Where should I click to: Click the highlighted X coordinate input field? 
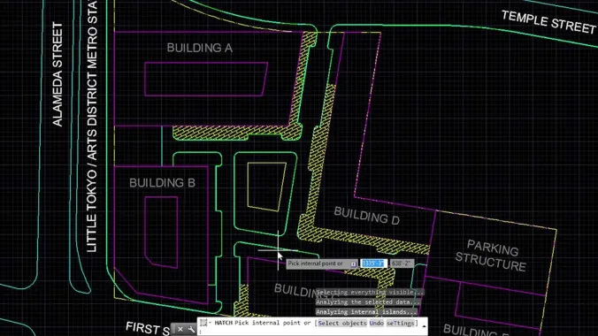pos(373,263)
